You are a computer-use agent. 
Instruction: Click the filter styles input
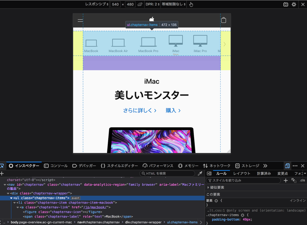click(243, 180)
